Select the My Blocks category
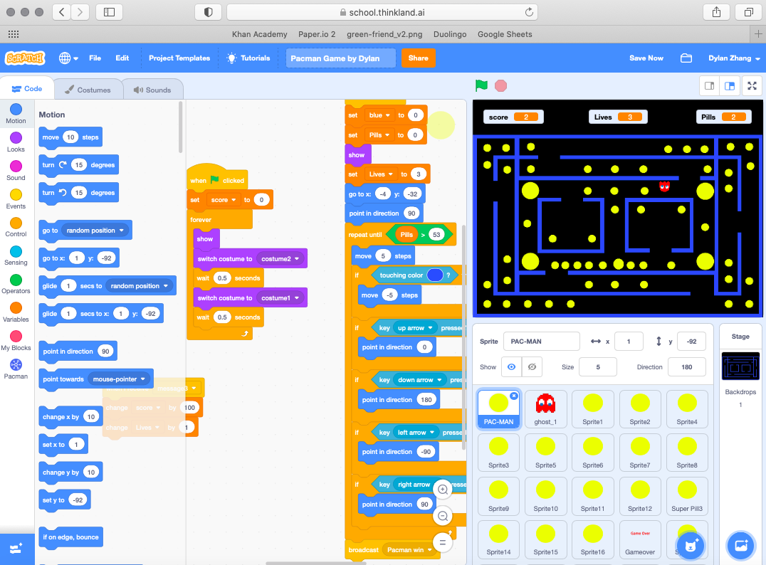The image size is (766, 565). tap(16, 340)
